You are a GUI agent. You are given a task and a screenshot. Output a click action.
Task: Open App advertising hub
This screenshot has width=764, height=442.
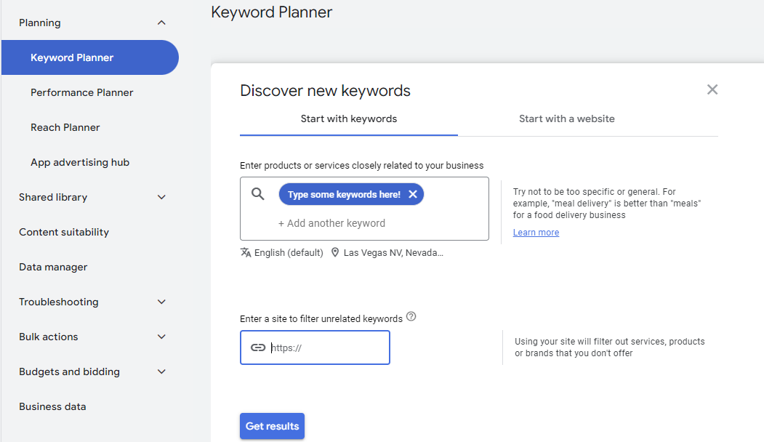click(x=80, y=162)
